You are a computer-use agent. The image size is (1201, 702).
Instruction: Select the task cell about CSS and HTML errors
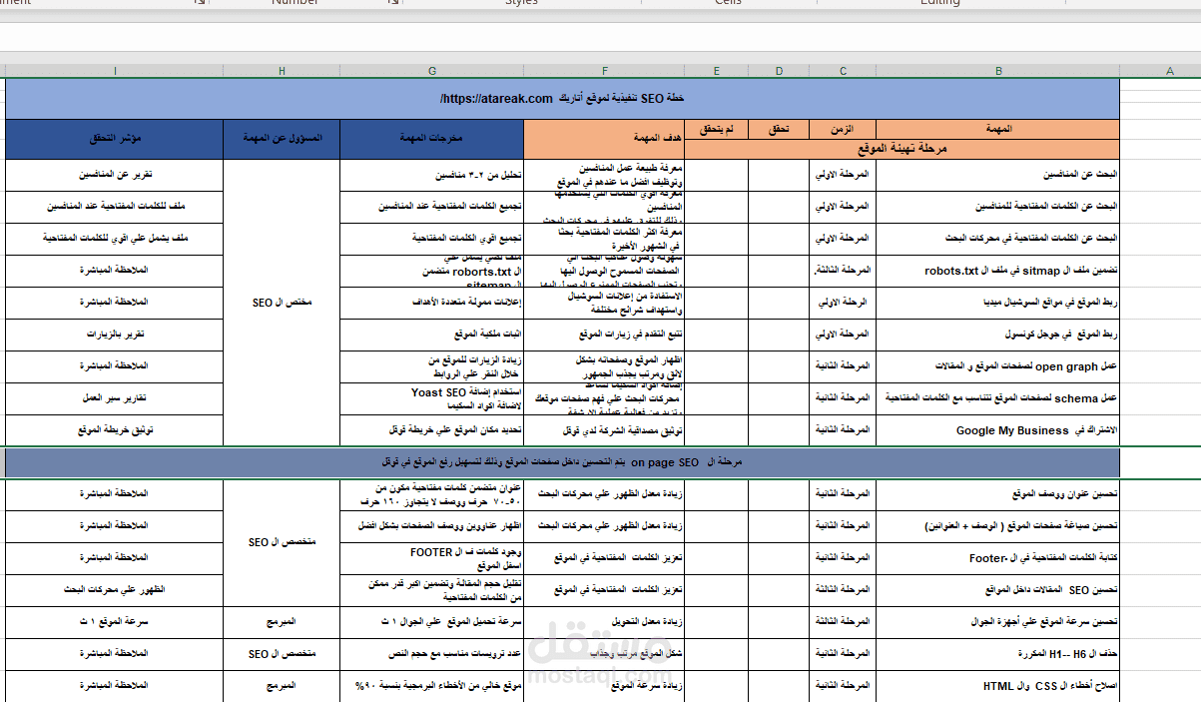click(998, 686)
